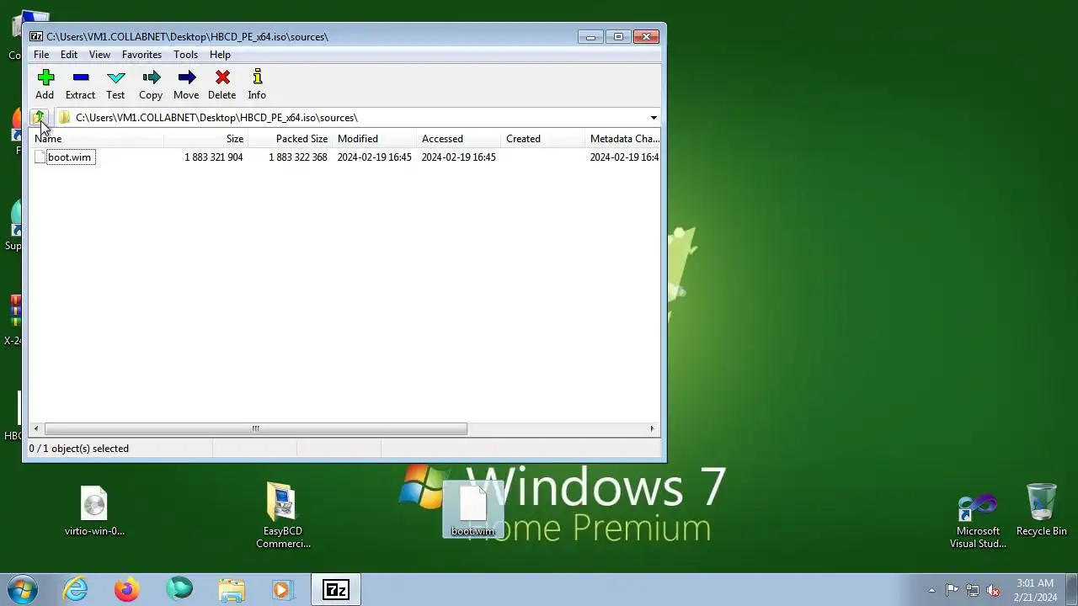Select virtio-win ISO desktop icon
The image size is (1078, 606).
(94, 511)
